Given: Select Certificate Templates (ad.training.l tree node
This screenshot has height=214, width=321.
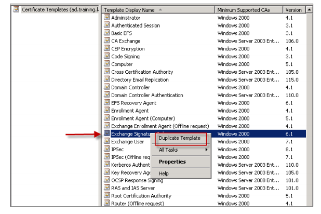Looking at the screenshot, I should (x=60, y=10).
